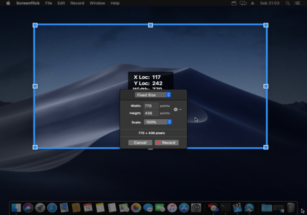Open the PL app icon in Dock
The image size is (307, 215).
tap(249, 207)
